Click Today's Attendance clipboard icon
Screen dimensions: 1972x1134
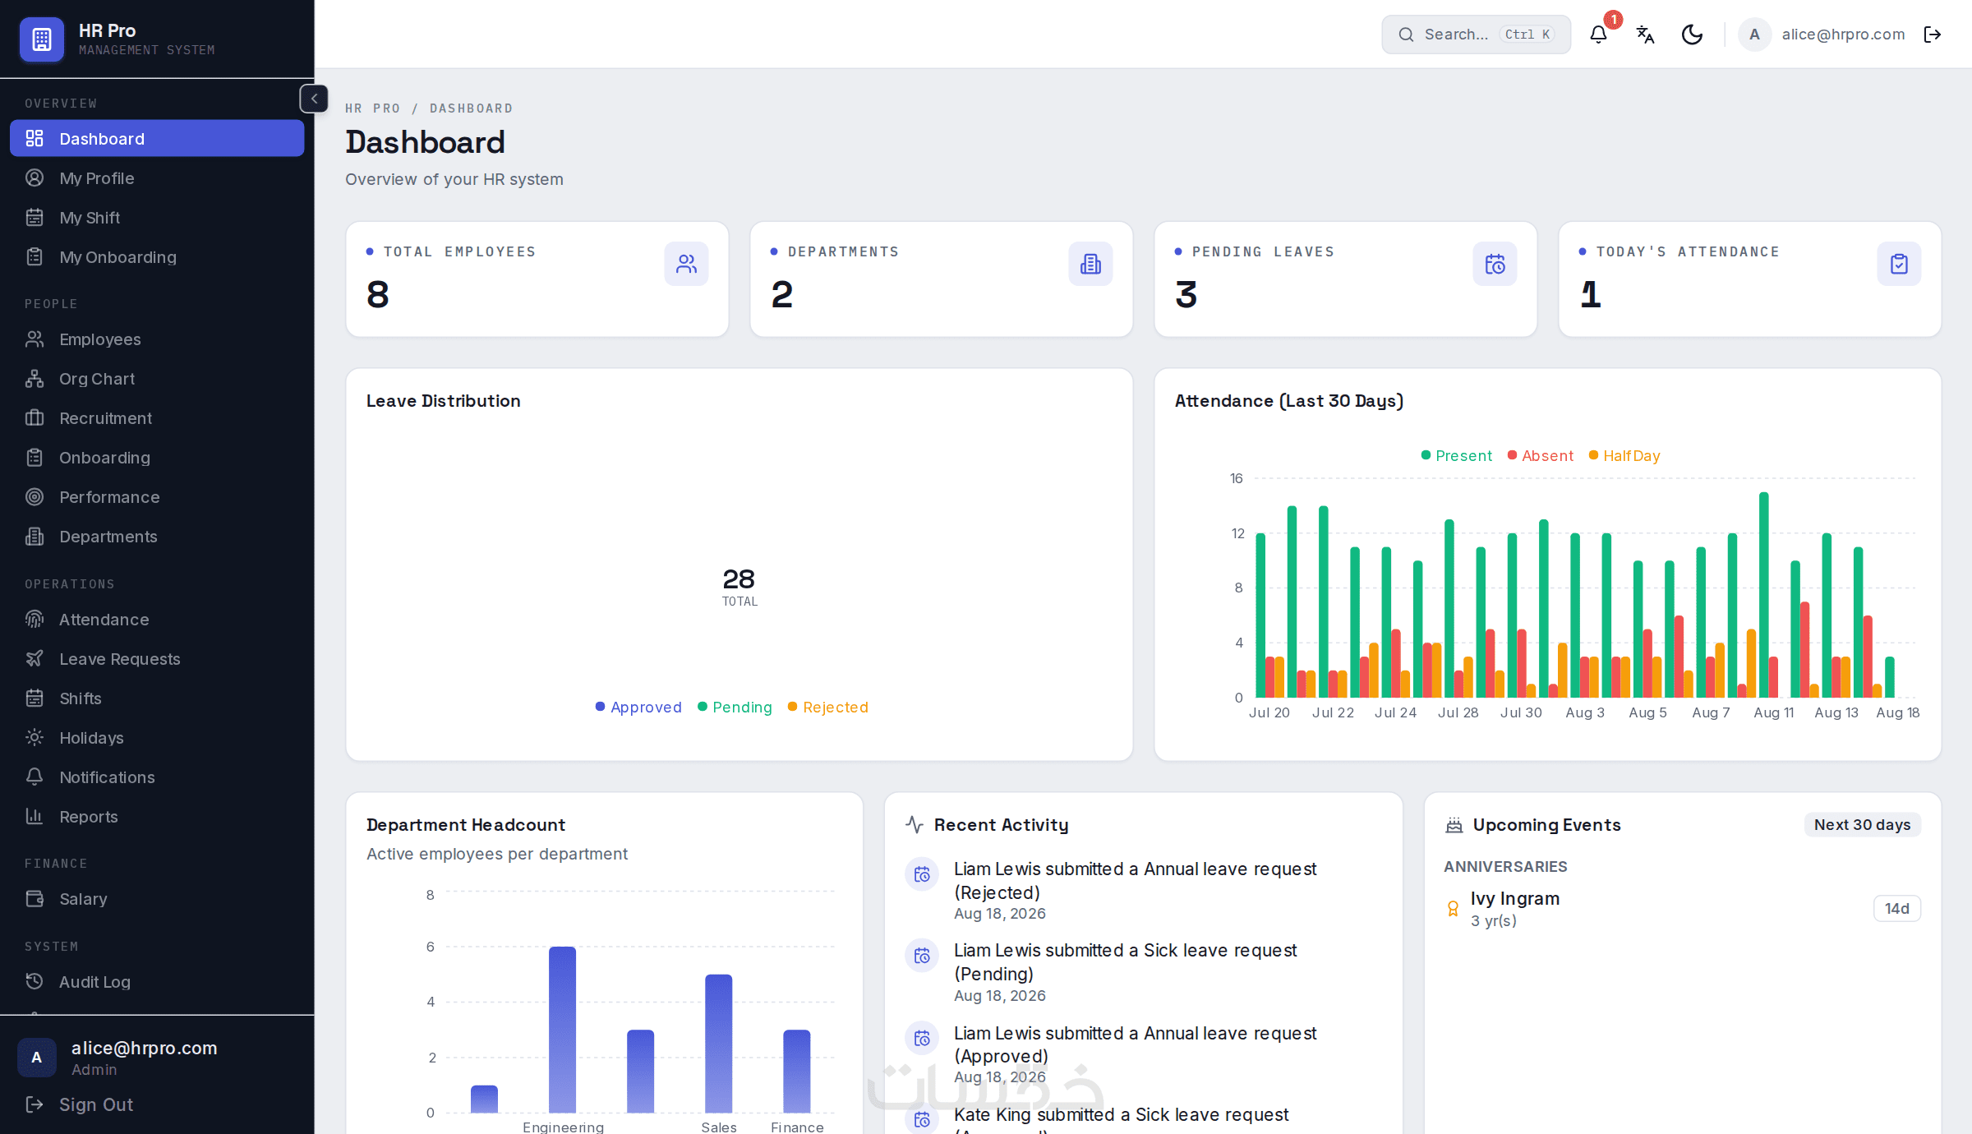[x=1899, y=264]
